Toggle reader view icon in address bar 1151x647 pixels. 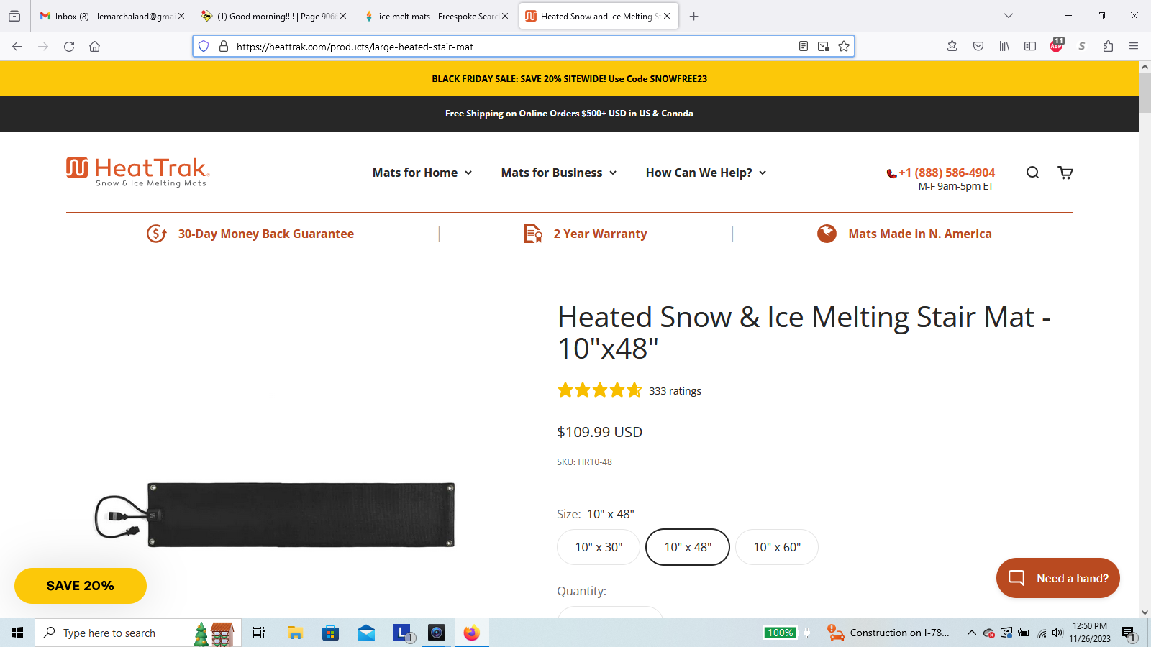click(x=804, y=47)
